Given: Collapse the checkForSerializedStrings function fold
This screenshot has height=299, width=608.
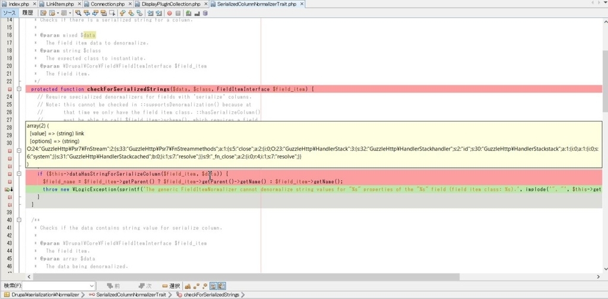Looking at the screenshot, I should click(18, 89).
